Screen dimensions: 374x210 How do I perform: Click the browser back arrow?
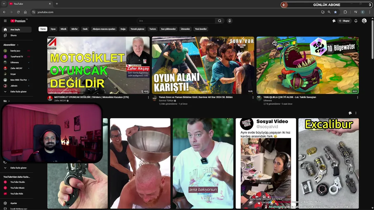click(4, 12)
